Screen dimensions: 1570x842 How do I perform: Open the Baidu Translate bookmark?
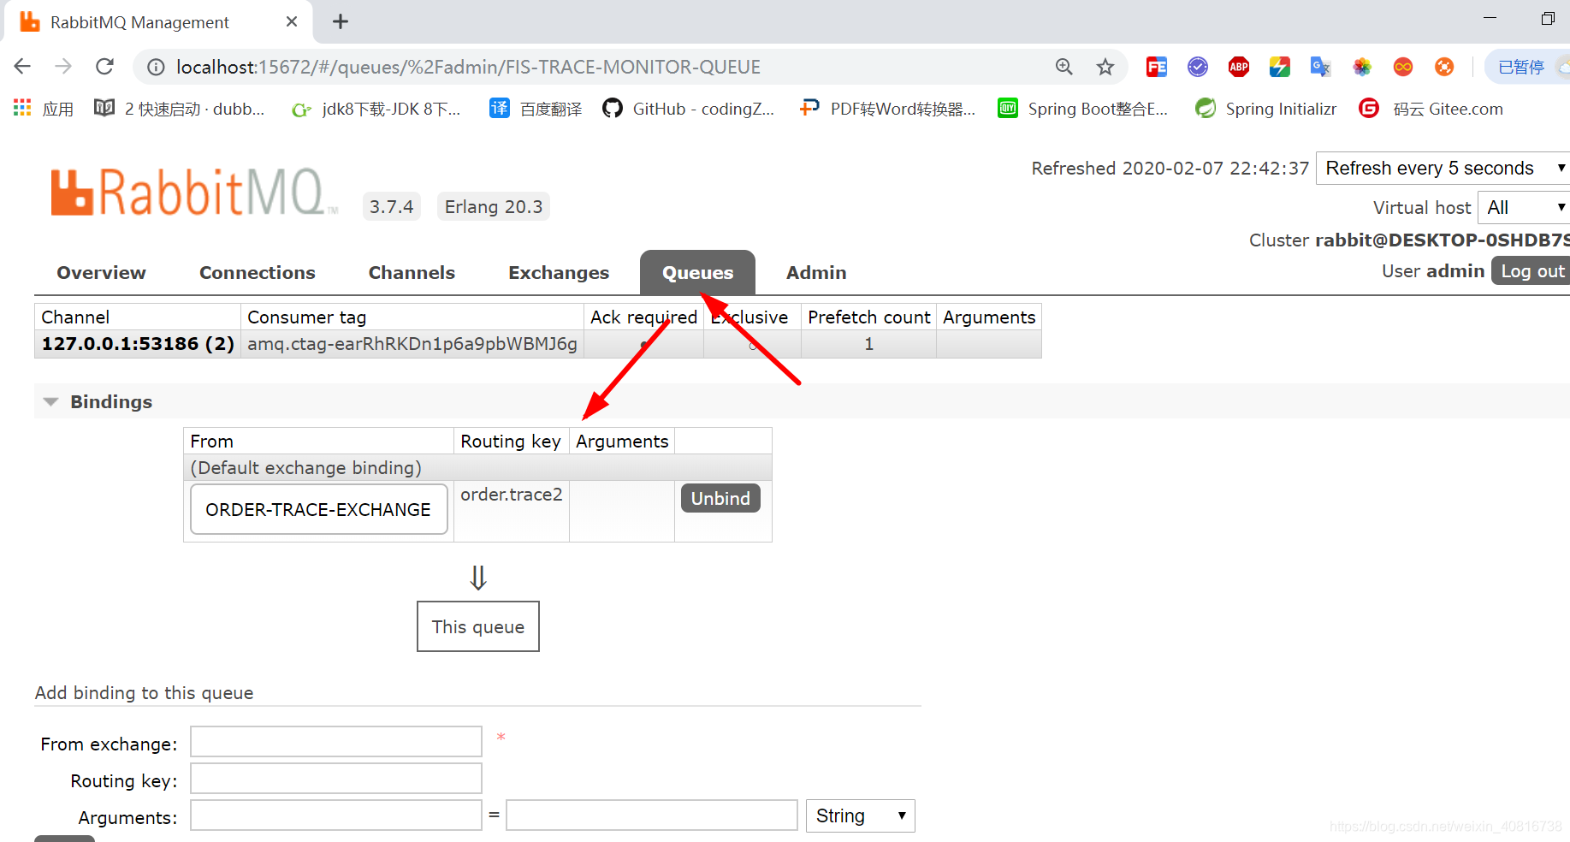[536, 109]
